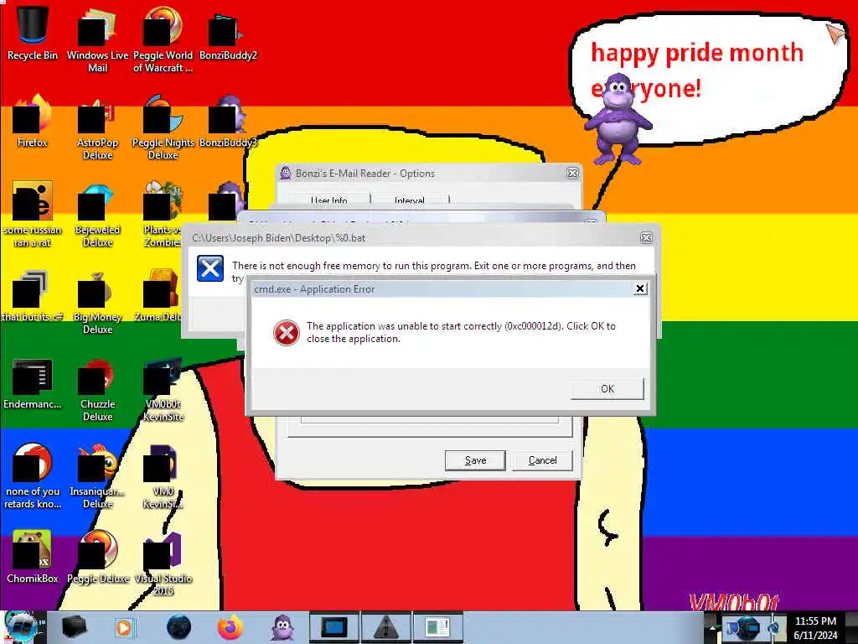Activate the warning triangle taskbar button
This screenshot has height=644, width=858.
pos(385,627)
